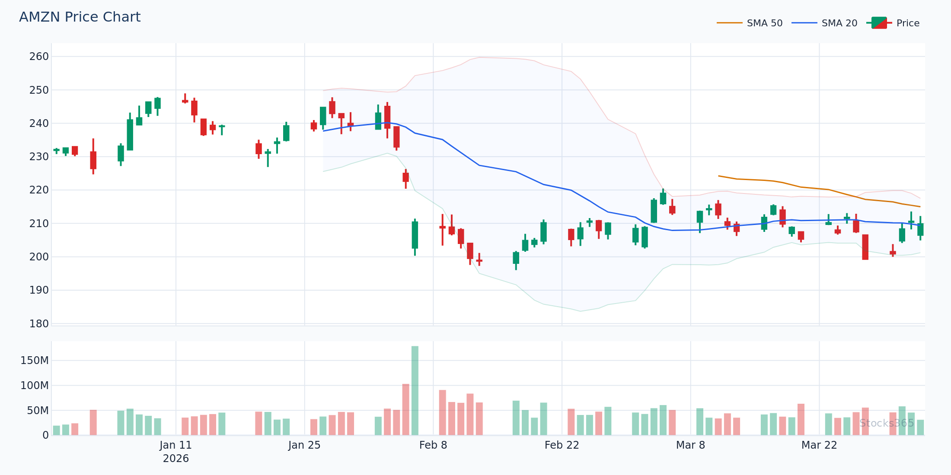Click the 180 price axis label
951x475 pixels.
(x=39, y=323)
